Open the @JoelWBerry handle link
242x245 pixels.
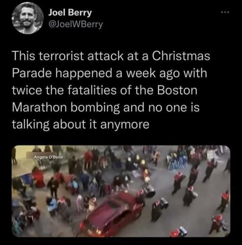76,24
